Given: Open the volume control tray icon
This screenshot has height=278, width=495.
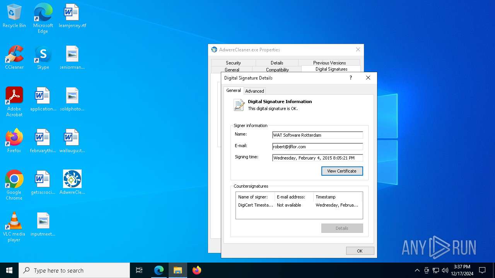Looking at the screenshot, I should (445, 270).
